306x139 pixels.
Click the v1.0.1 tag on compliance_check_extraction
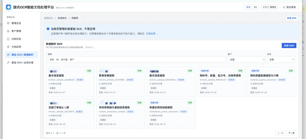pyautogui.click(x=183, y=112)
